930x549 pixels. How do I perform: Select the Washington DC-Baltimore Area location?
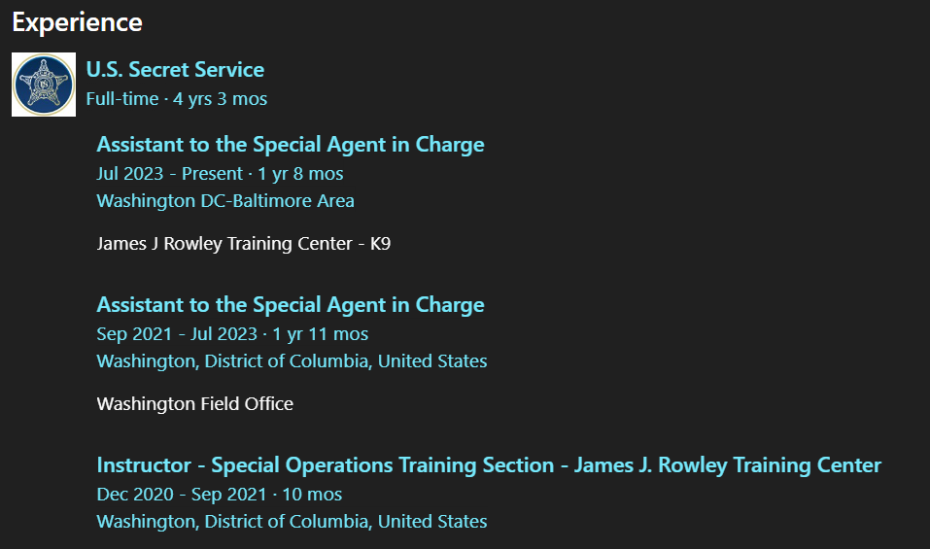point(225,201)
